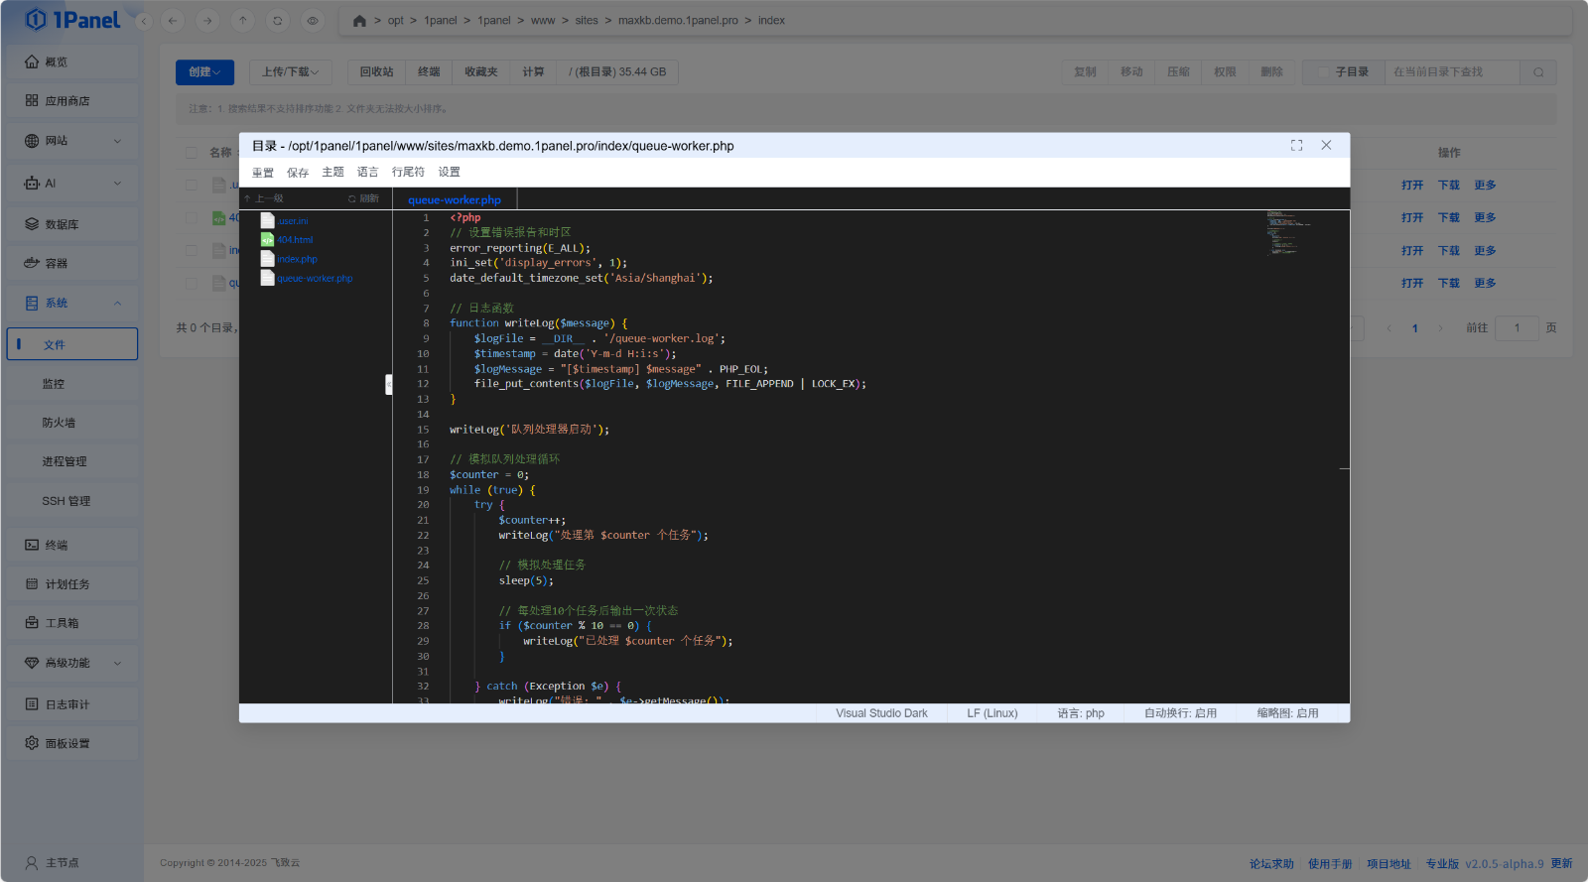The image size is (1588, 882).
Task: Open the 设置 settings menu item
Action: (x=450, y=172)
